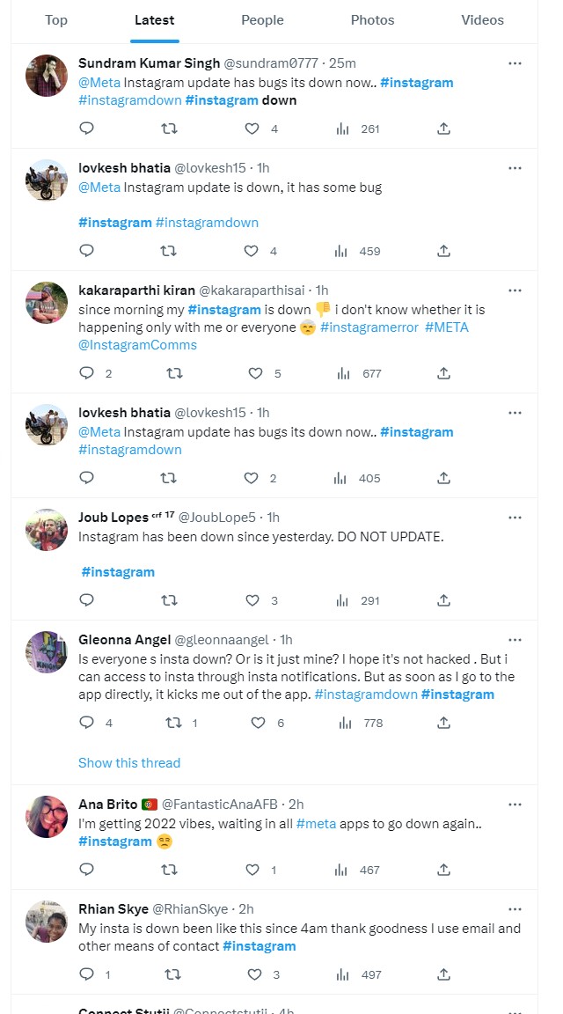Share Sundram Kumar Singh's tweet
Screen dimensions: 563x1014
pos(444,129)
